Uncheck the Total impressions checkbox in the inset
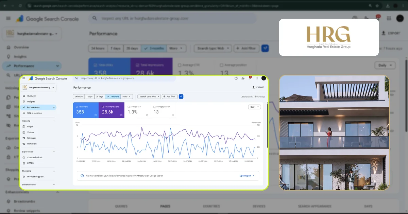This screenshot has width=408, height=214. (103, 107)
